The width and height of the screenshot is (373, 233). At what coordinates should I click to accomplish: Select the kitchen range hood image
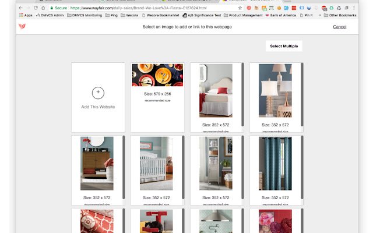216,221
